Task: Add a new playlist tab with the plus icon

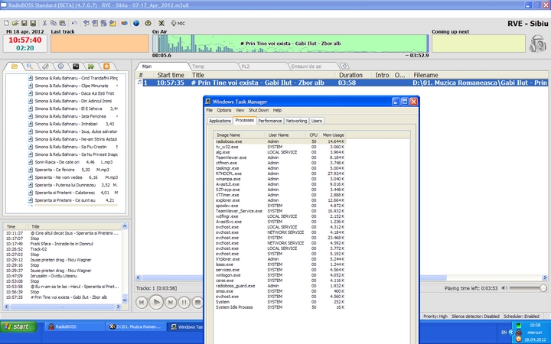Action: (344, 66)
